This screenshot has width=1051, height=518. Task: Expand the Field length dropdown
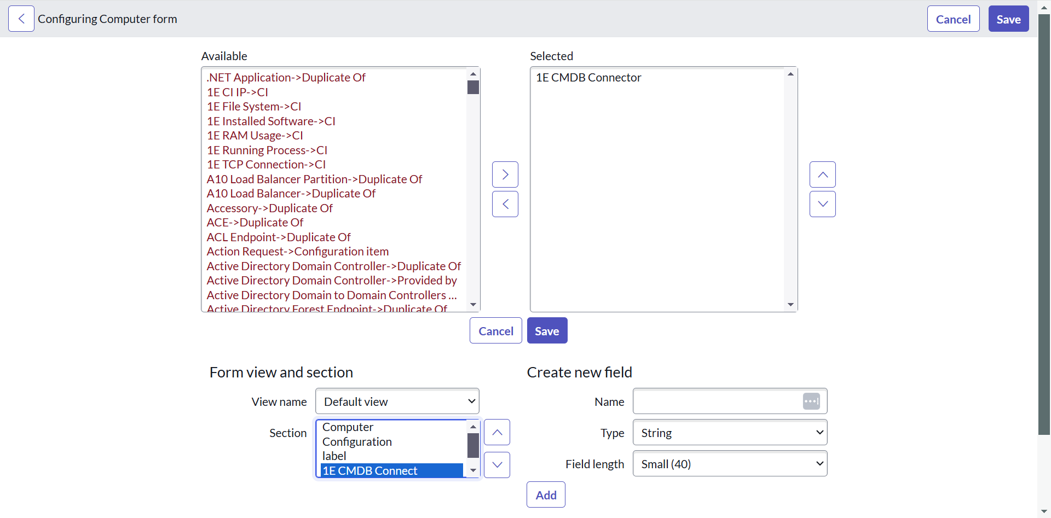(x=729, y=464)
